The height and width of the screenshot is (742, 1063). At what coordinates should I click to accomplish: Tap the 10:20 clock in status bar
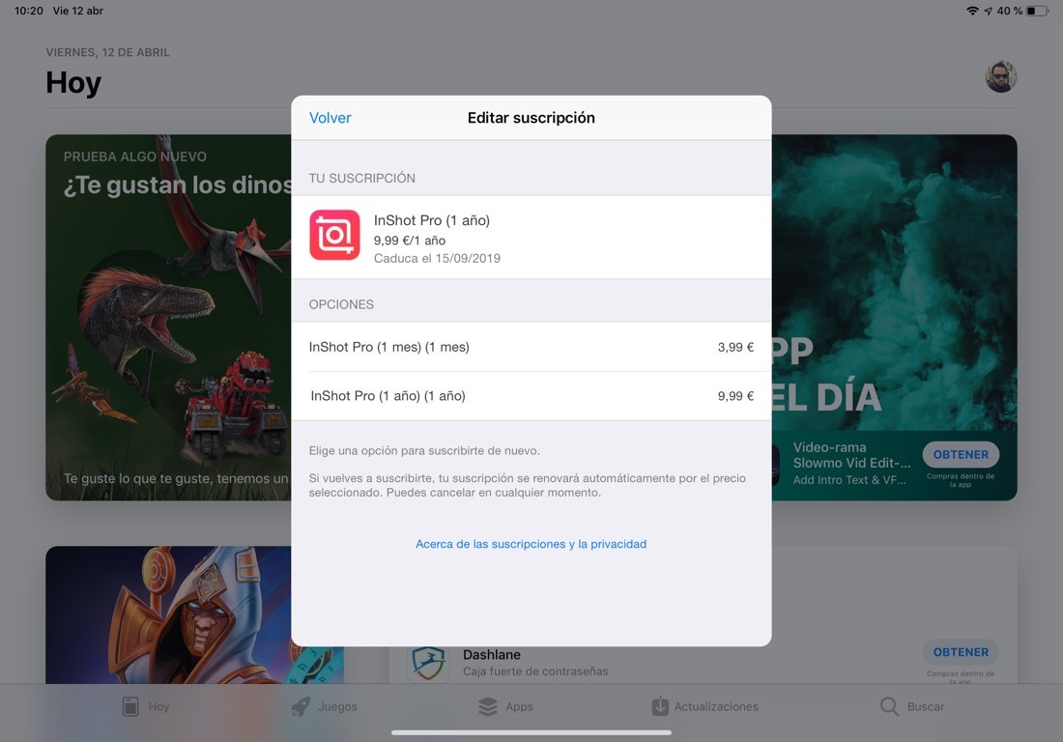click(28, 11)
